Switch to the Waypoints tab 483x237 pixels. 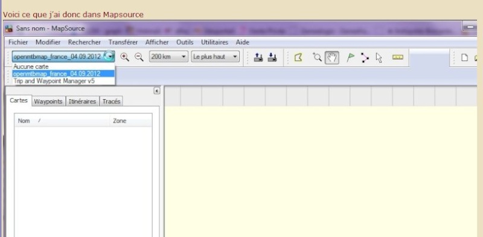tap(48, 101)
